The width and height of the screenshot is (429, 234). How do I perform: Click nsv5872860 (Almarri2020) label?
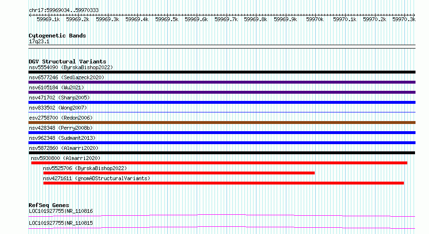(x=64, y=148)
